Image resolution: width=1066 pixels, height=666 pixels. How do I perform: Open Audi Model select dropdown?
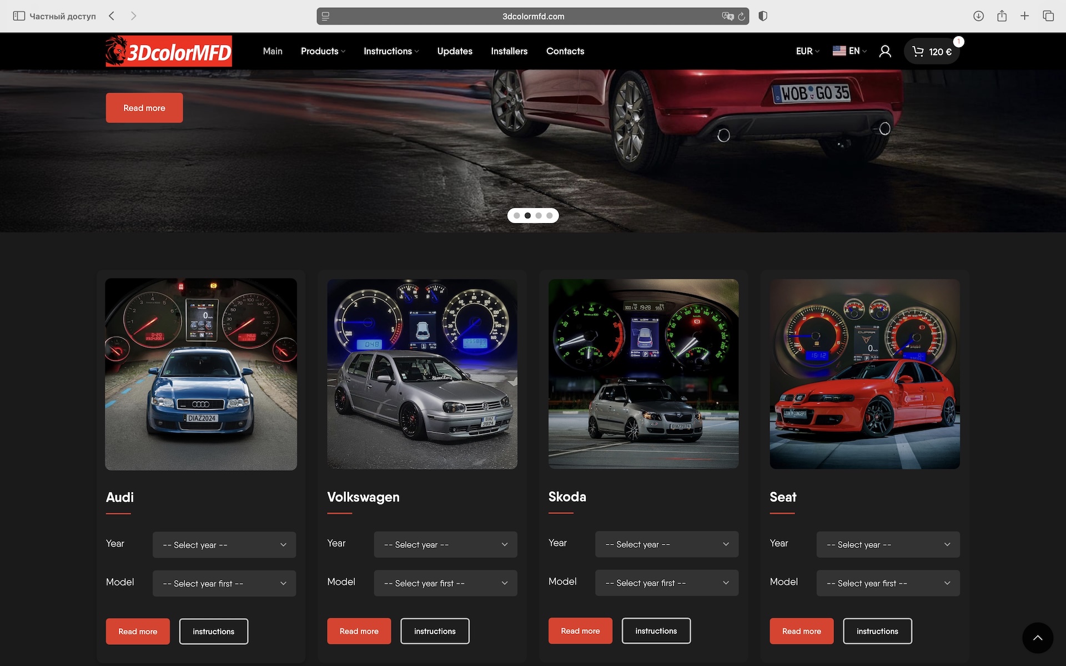(x=224, y=583)
